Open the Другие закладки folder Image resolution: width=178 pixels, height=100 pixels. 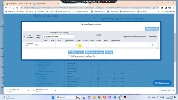click(x=168, y=11)
